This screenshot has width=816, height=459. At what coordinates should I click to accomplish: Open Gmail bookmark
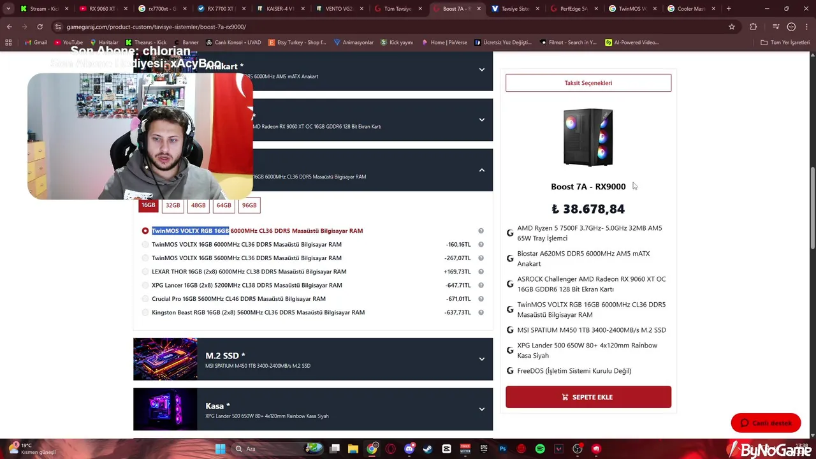(36, 42)
